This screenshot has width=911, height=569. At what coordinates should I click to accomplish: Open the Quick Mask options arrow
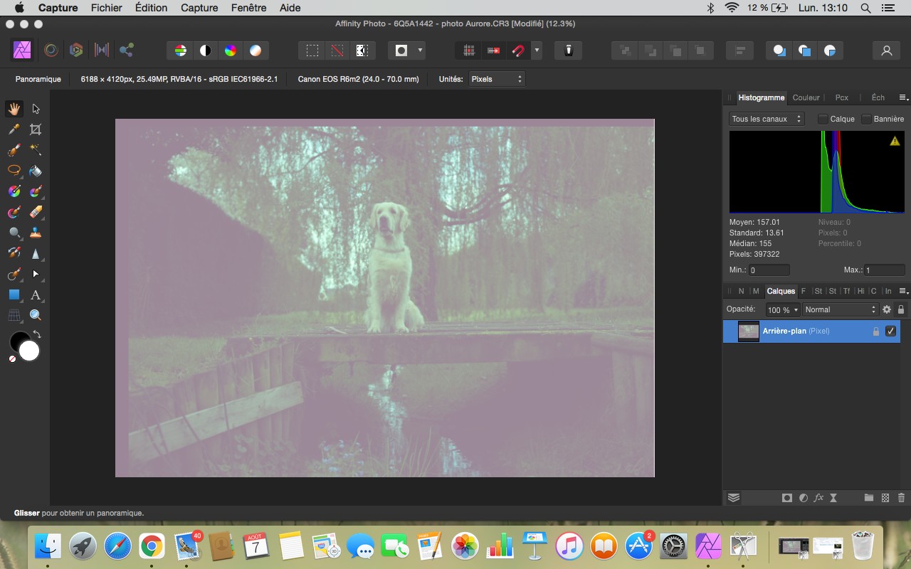pyautogui.click(x=421, y=50)
